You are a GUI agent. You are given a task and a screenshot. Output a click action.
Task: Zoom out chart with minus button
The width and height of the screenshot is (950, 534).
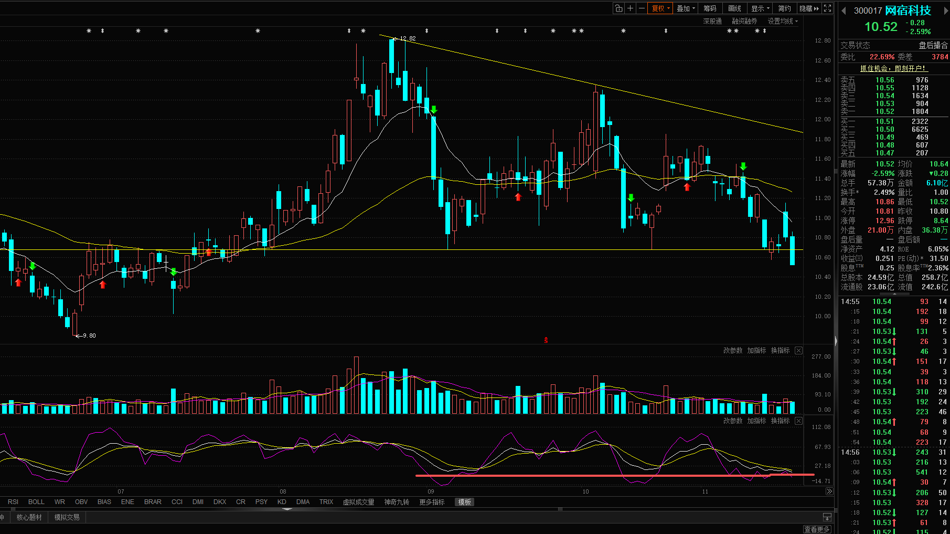click(642, 8)
